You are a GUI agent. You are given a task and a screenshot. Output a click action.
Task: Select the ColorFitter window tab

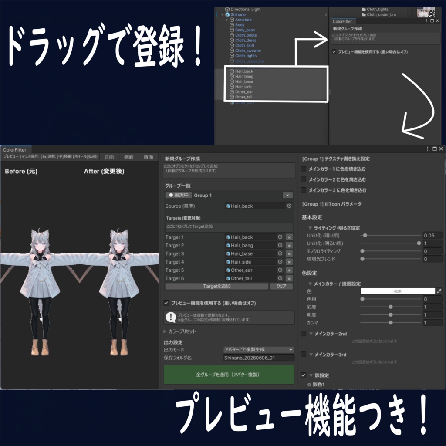click(x=15, y=150)
